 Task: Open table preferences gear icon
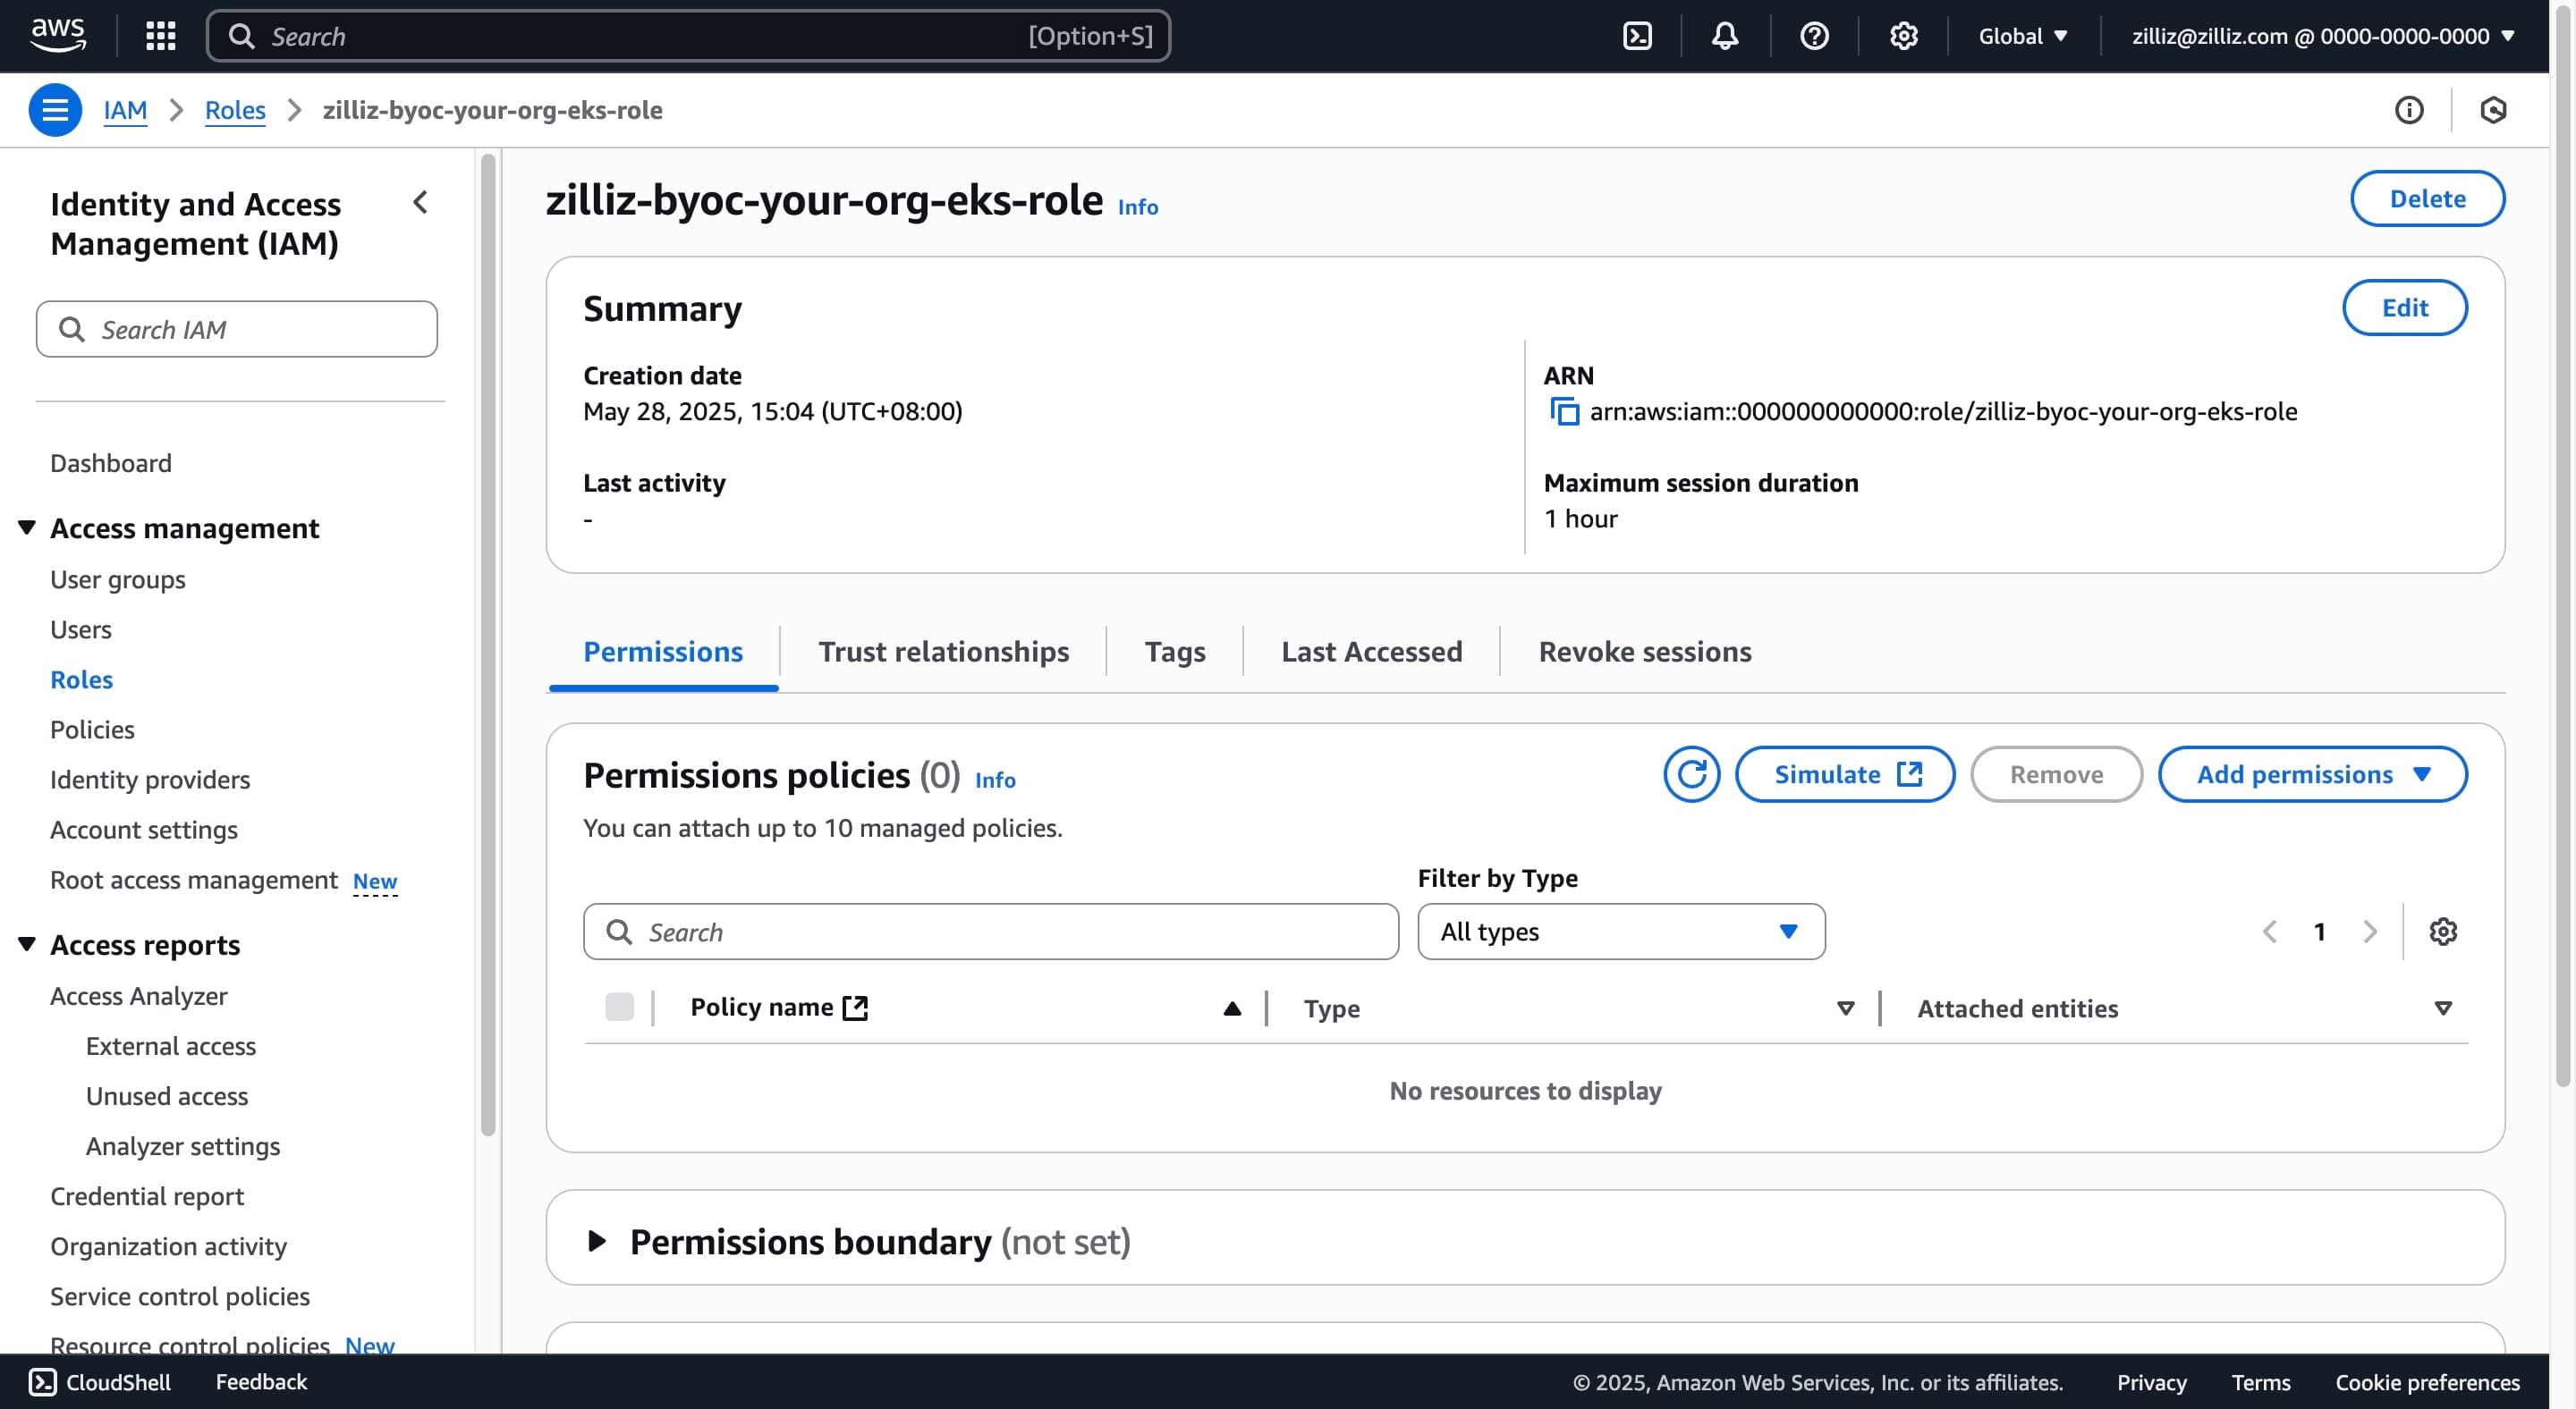pos(2443,932)
